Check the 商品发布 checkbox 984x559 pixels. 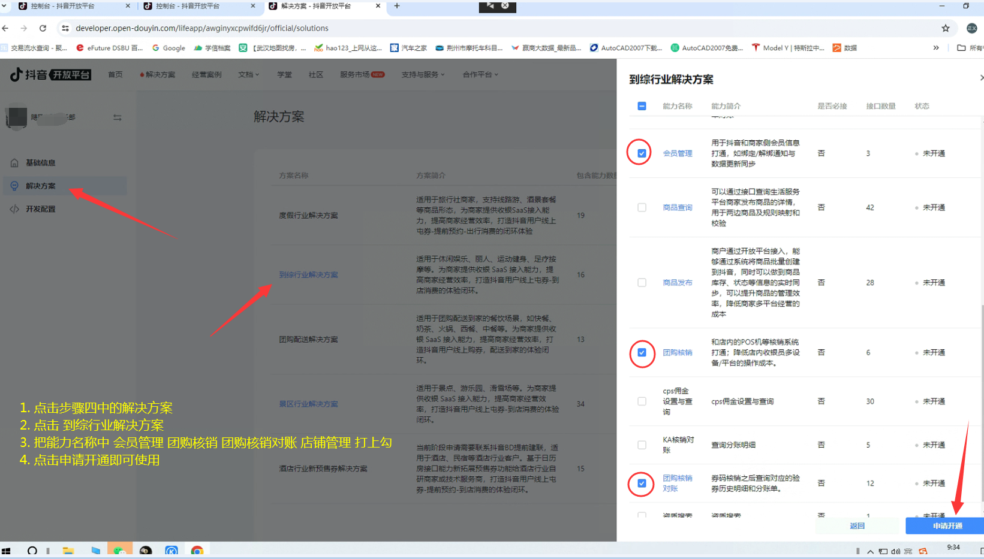642,282
